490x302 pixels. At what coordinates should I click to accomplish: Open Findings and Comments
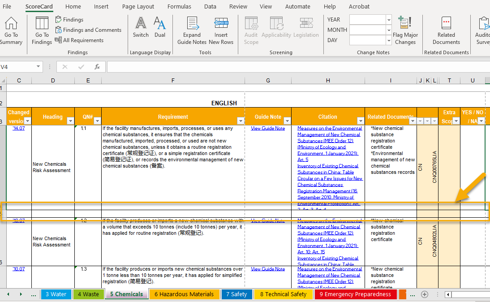tap(89, 30)
